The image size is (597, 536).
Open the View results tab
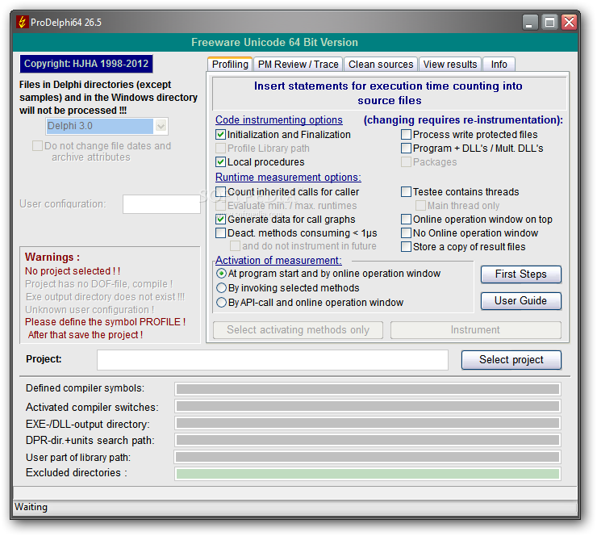pyautogui.click(x=450, y=65)
